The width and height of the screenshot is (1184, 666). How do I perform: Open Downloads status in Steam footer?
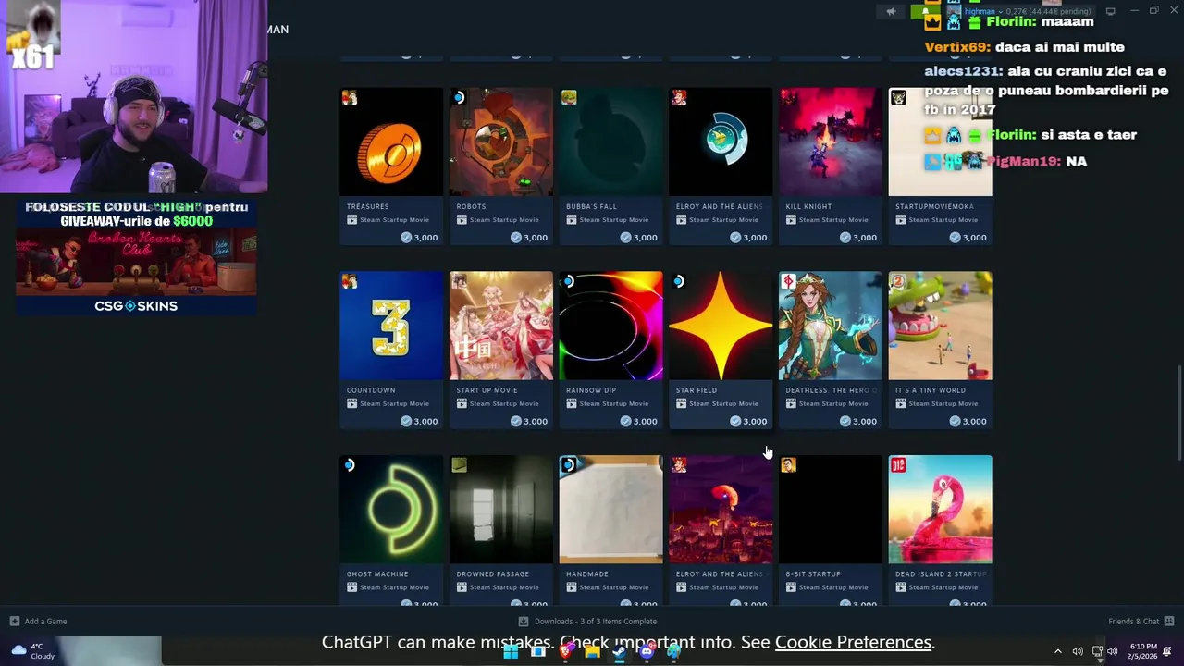tap(587, 621)
